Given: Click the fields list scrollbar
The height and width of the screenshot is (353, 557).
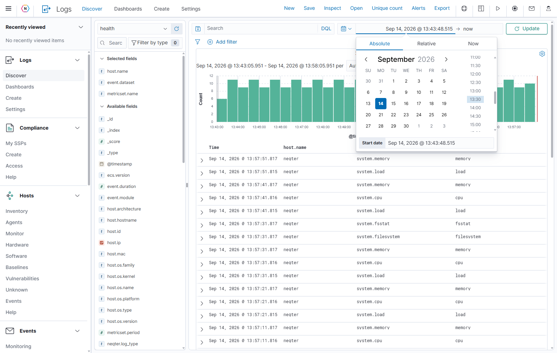Looking at the screenshot, I should 184,109.
